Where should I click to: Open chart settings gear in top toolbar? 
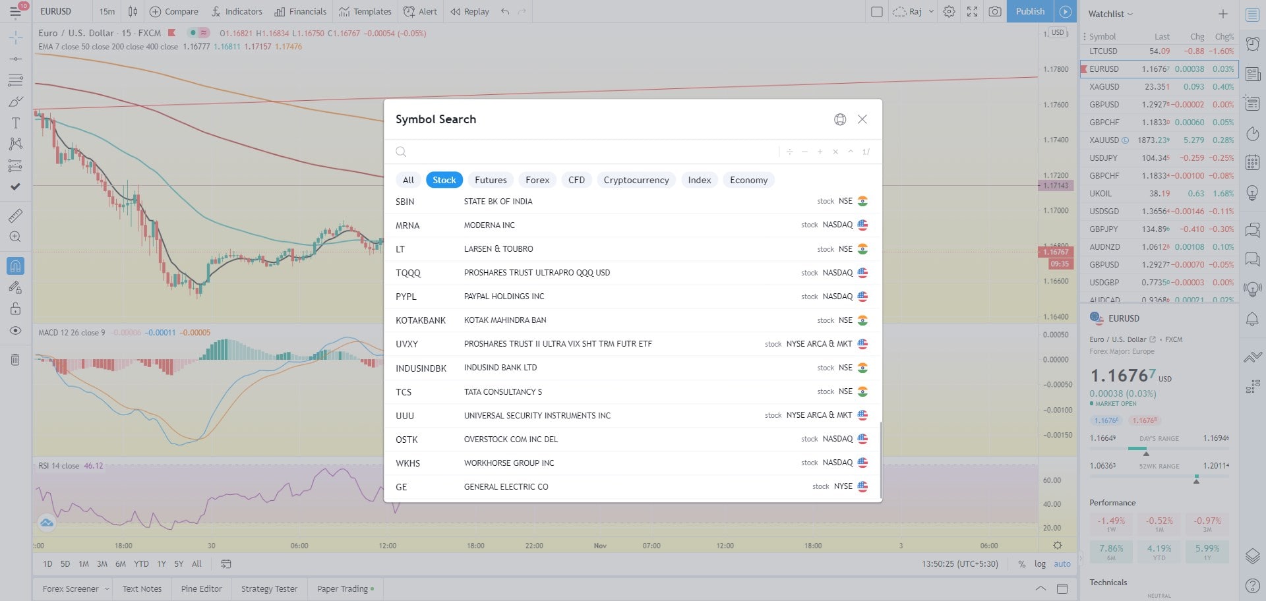(949, 11)
